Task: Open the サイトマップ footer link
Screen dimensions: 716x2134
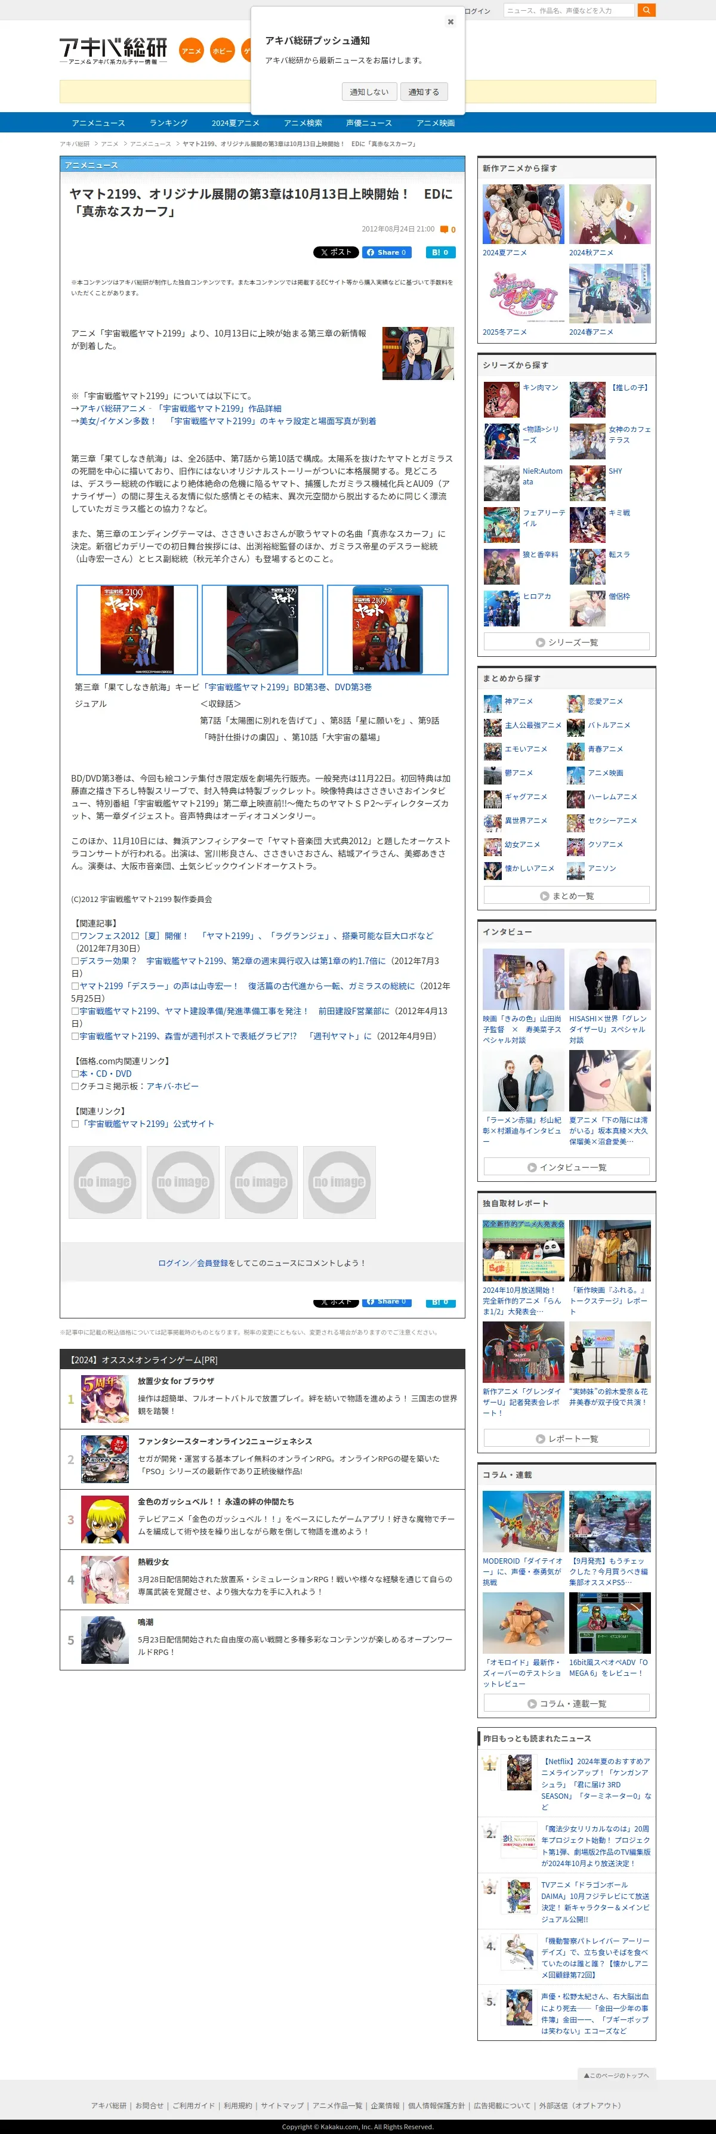Action: [282, 2105]
